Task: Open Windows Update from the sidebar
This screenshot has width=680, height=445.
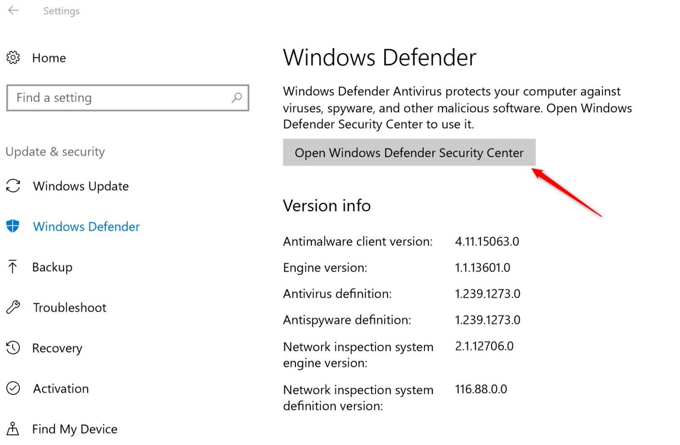Action: 81,186
